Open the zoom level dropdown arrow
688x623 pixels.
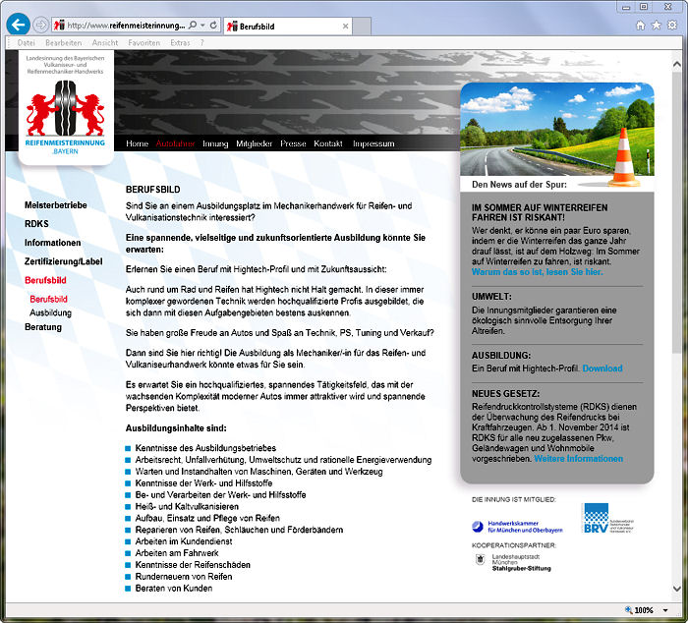(x=665, y=610)
